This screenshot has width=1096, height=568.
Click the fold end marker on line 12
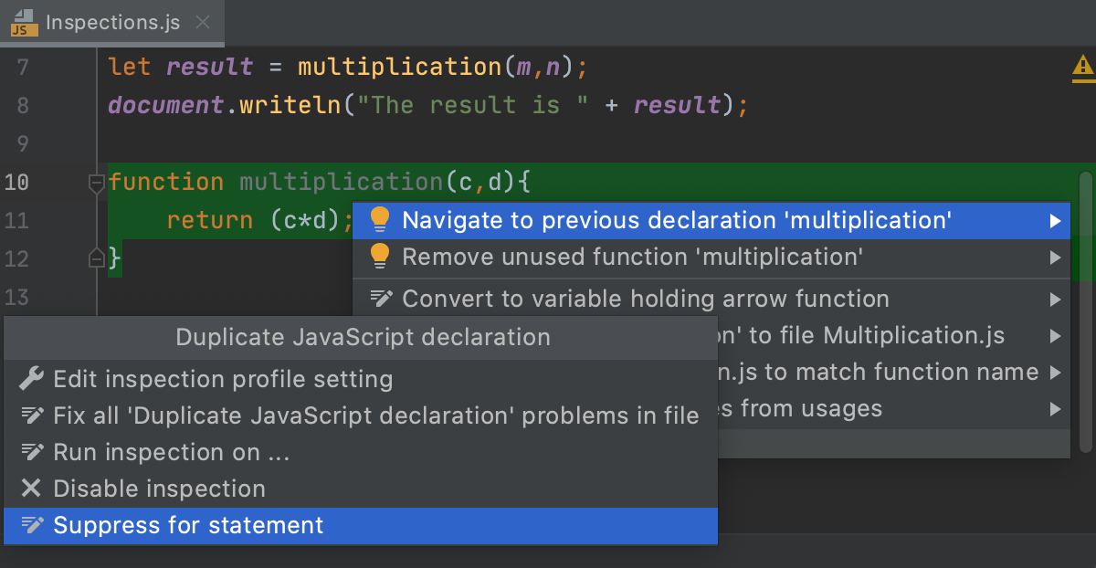click(x=96, y=259)
